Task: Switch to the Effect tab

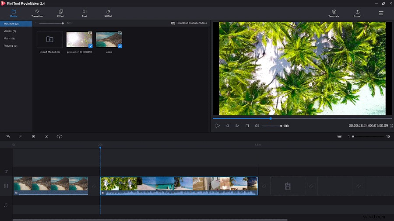Action: pyautogui.click(x=60, y=13)
